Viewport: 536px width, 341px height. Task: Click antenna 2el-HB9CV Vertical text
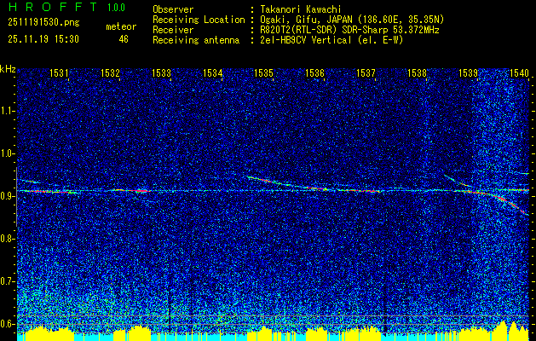click(x=332, y=40)
